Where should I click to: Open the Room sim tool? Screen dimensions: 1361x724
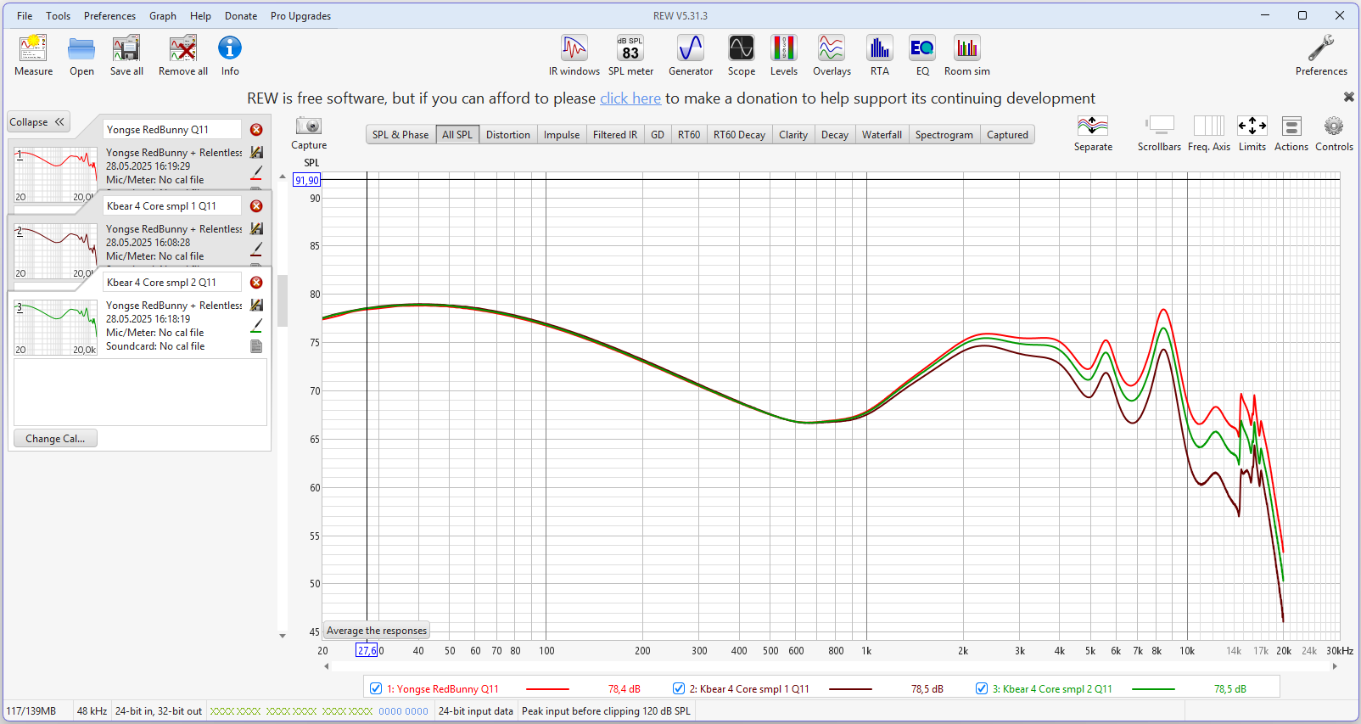[x=966, y=56]
